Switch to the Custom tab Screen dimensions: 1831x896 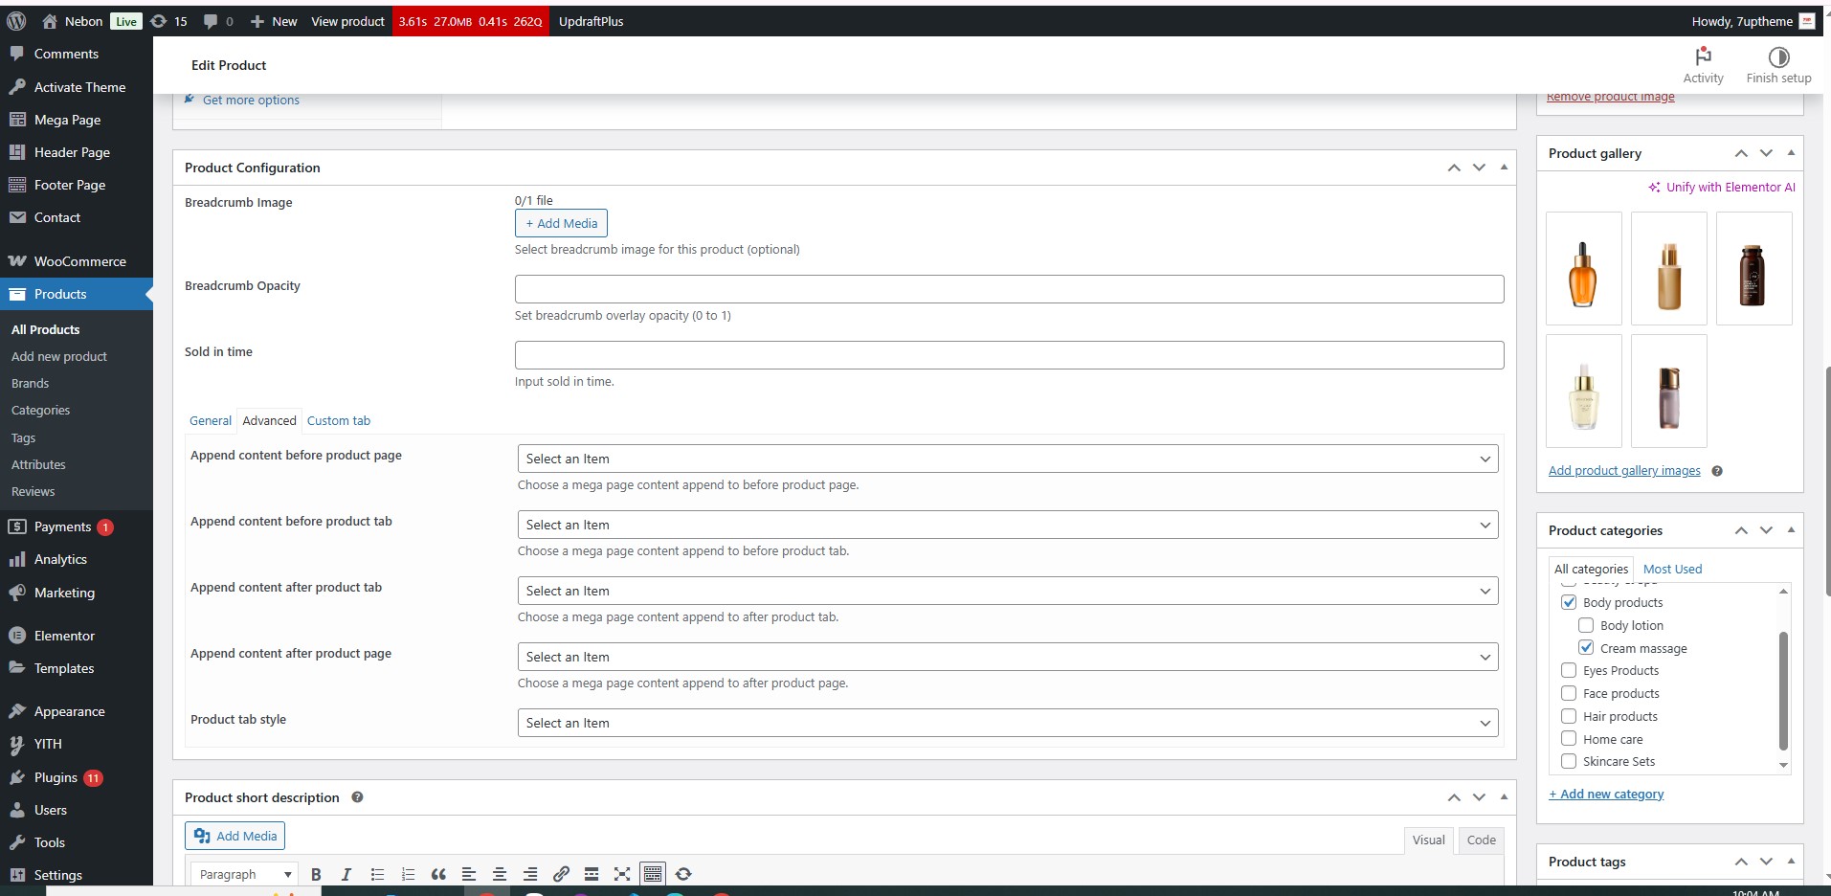click(338, 420)
